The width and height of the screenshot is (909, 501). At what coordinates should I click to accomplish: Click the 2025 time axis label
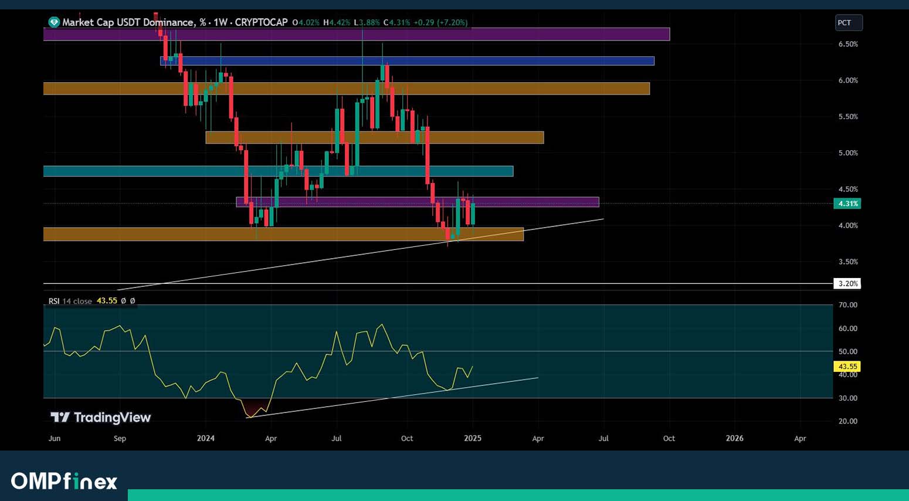point(473,438)
